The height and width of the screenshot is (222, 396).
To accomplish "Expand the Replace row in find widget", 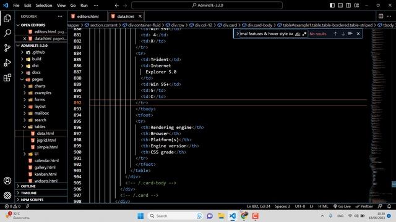I will pyautogui.click(x=237, y=34).
